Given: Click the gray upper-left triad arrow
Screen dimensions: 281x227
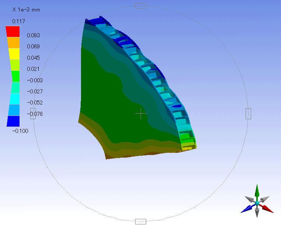Looking at the screenshot, I should click(250, 199).
